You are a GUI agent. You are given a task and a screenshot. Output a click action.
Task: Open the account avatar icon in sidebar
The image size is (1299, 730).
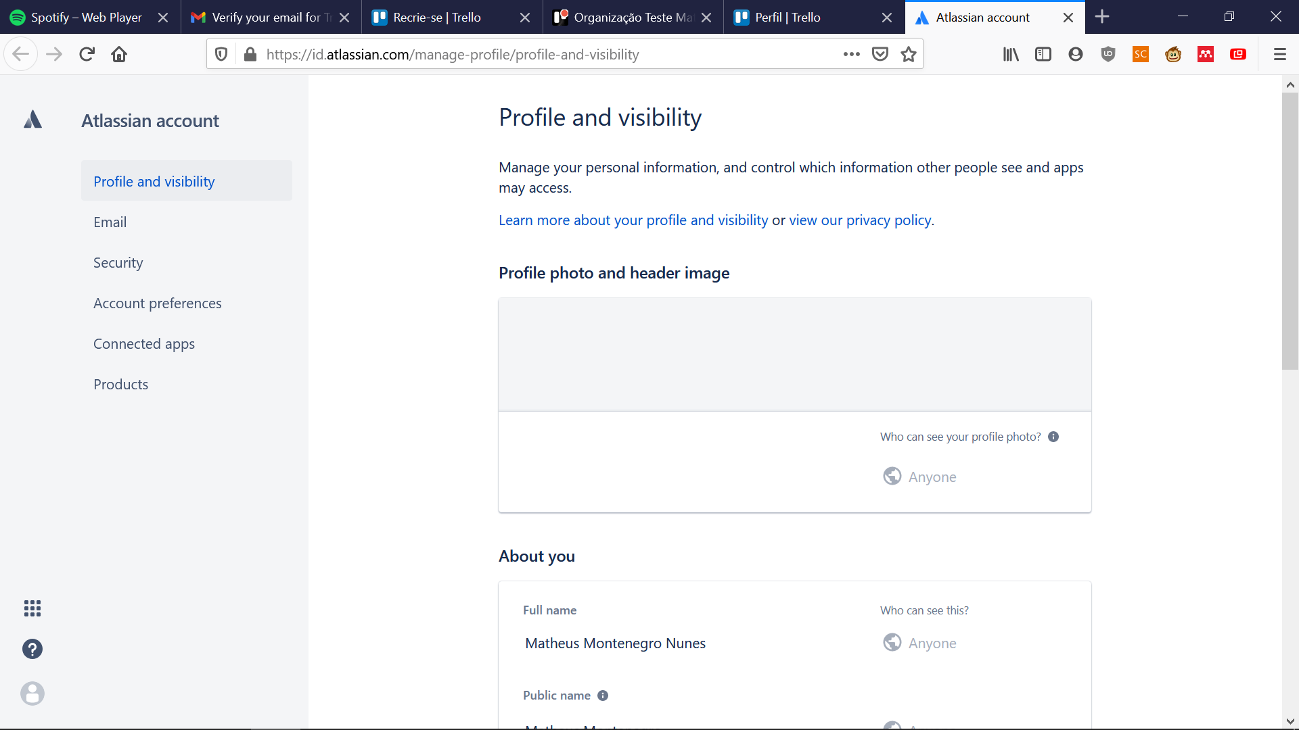click(x=32, y=693)
